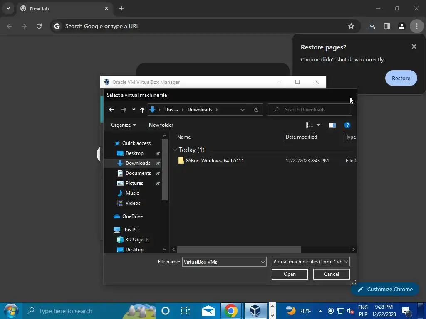The height and width of the screenshot is (319, 426).
Task: Select This PC in navigation pane
Action: pyautogui.click(x=130, y=229)
